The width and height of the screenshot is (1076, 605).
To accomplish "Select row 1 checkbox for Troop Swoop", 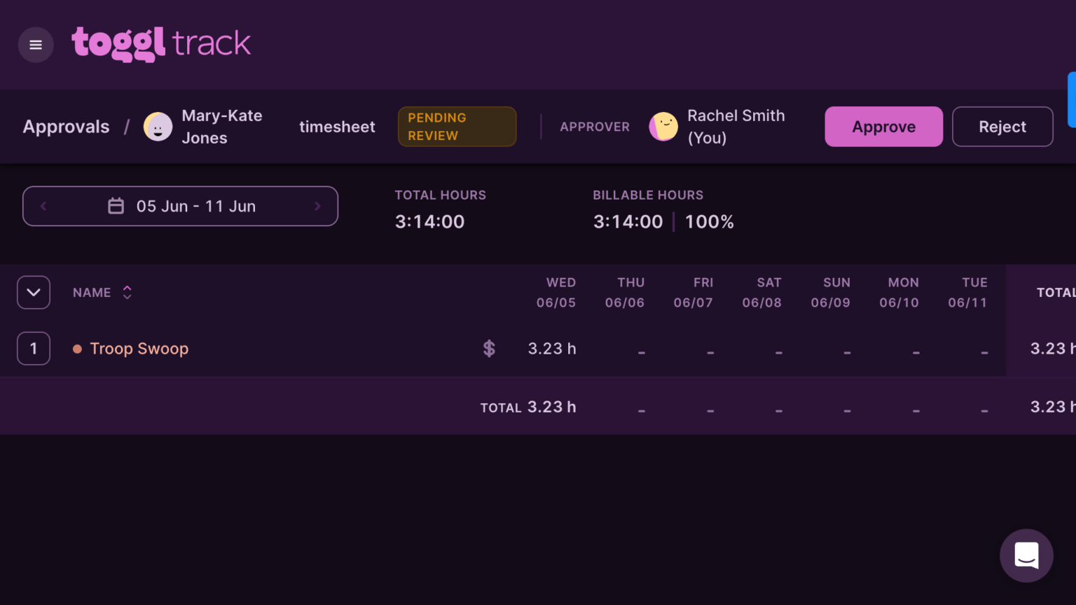I will click(33, 348).
